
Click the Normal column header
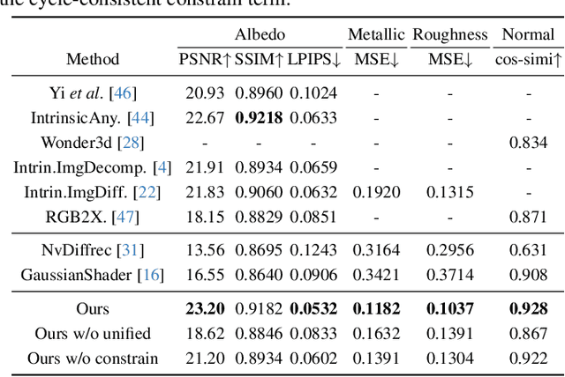(528, 35)
